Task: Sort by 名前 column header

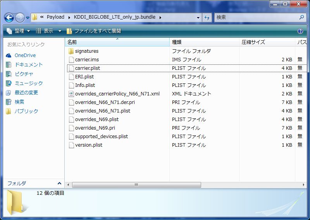Action: (72, 42)
